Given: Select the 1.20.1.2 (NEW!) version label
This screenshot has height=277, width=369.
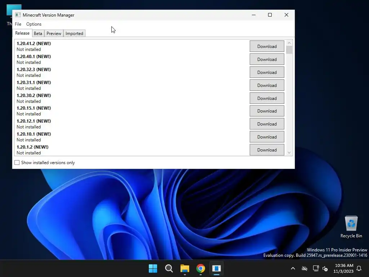Looking at the screenshot, I should [x=32, y=147].
